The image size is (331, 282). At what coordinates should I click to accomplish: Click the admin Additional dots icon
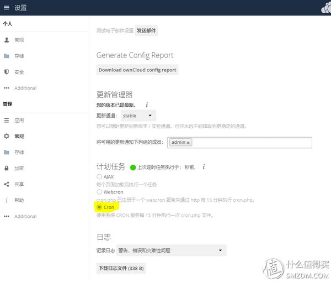click(7, 216)
